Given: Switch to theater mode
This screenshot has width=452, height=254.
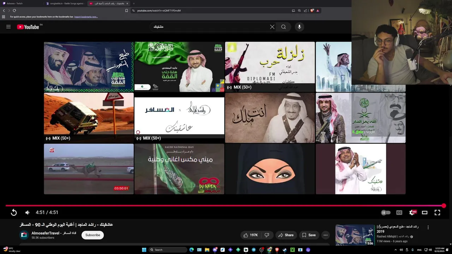Looking at the screenshot, I should pyautogui.click(x=425, y=212).
